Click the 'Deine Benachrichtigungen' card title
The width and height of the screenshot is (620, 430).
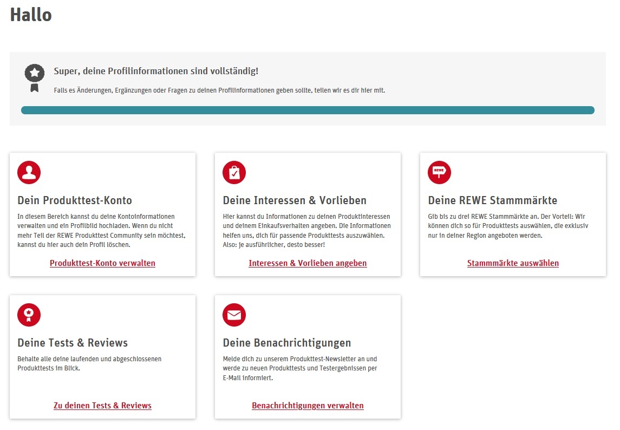(287, 343)
